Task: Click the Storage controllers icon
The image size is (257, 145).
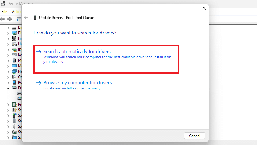Action: [x=14, y=132]
